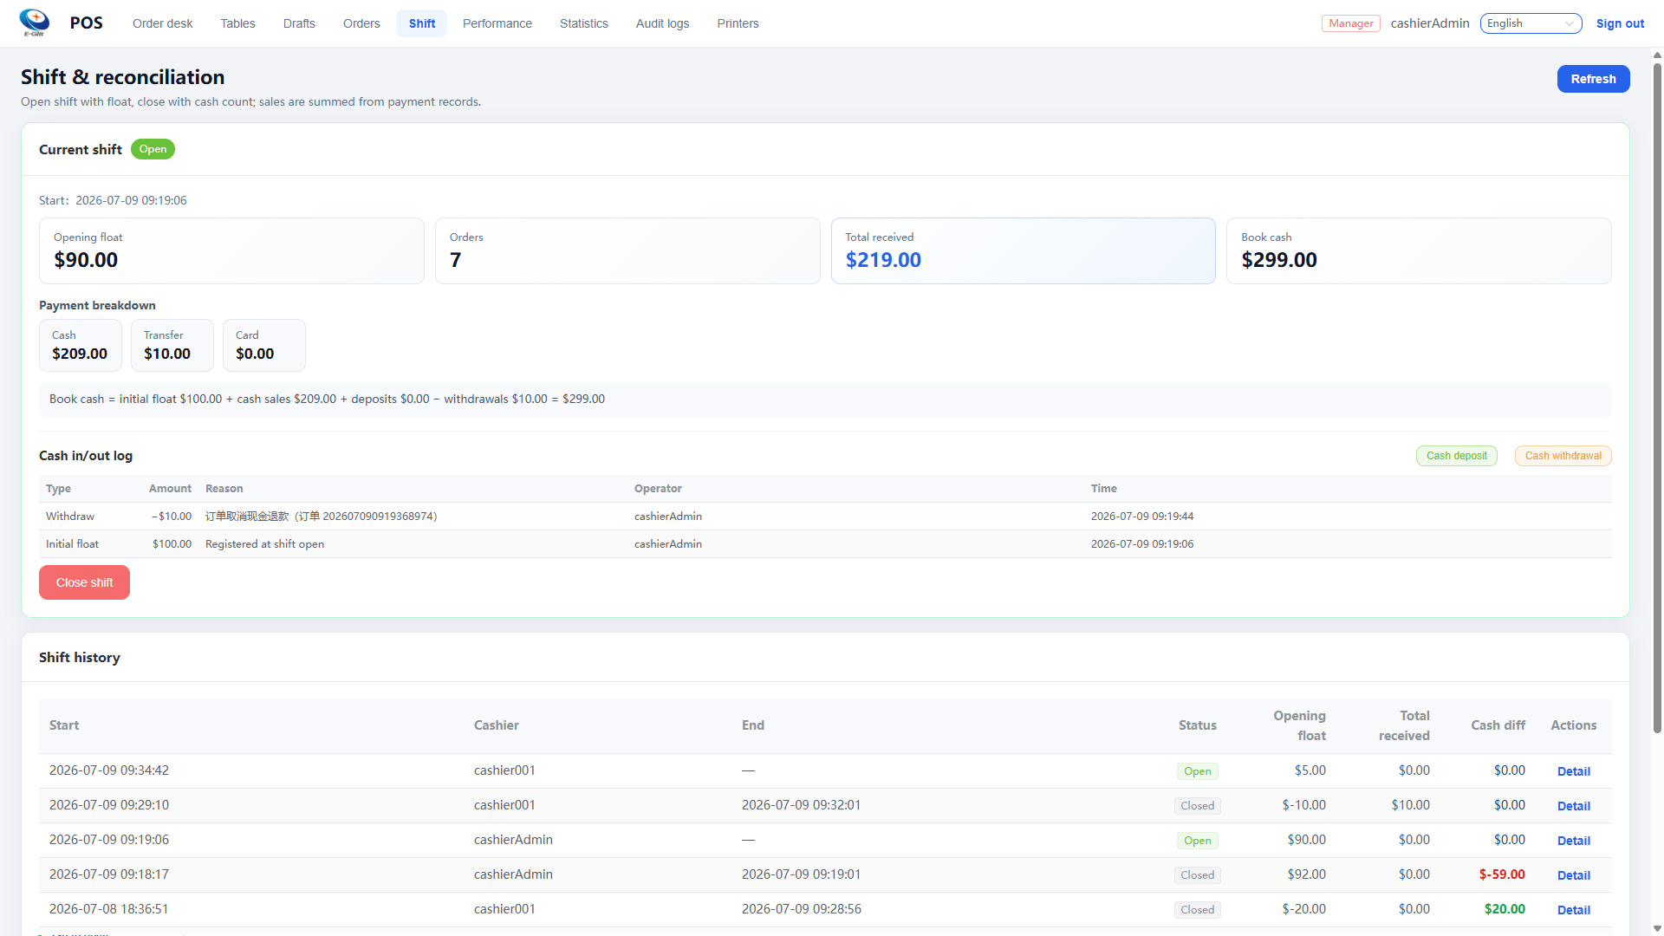Open the Drafts section
Viewport: 1664px width, 936px height.
(x=299, y=23)
